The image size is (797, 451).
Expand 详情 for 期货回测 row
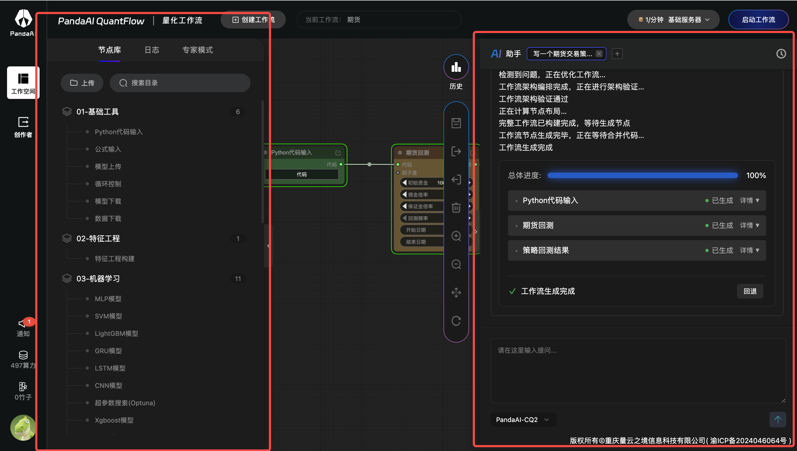749,225
